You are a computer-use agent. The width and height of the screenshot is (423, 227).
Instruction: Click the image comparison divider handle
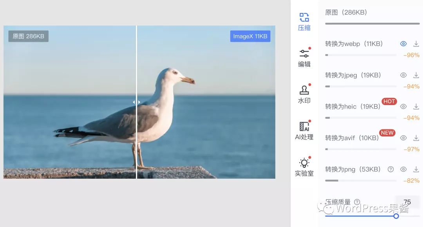click(x=136, y=102)
